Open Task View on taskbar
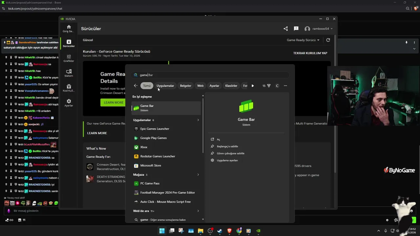This screenshot has width=420, height=236. 172,231
